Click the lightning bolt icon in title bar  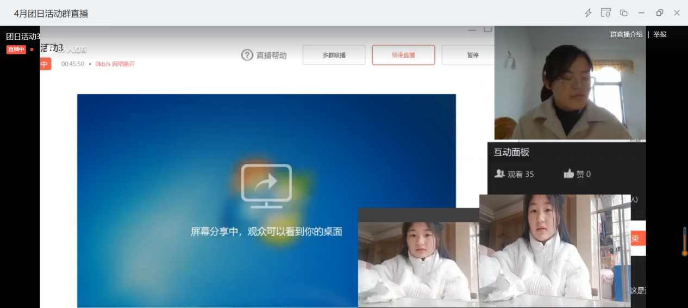[588, 13]
